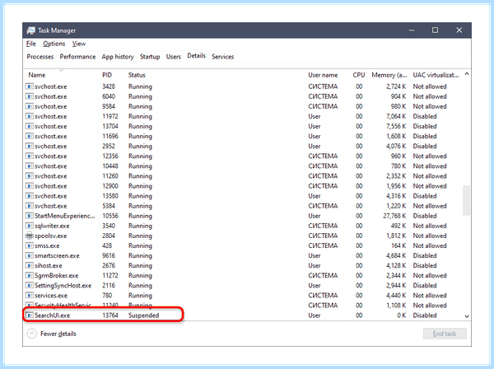This screenshot has height=369, width=494.
Task: Click the StartMenuExperienceHost process icon
Action: point(30,216)
